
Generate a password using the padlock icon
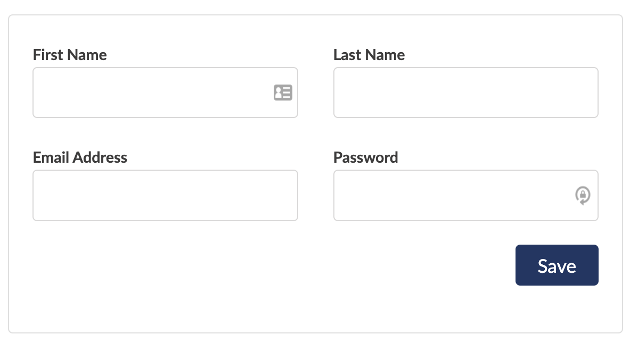pyautogui.click(x=583, y=195)
